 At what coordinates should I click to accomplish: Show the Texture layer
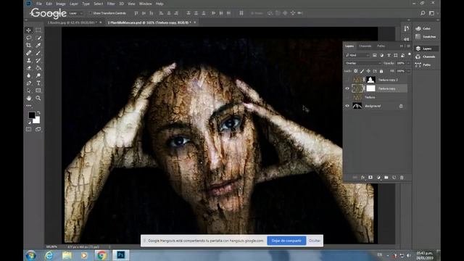[x=347, y=97]
